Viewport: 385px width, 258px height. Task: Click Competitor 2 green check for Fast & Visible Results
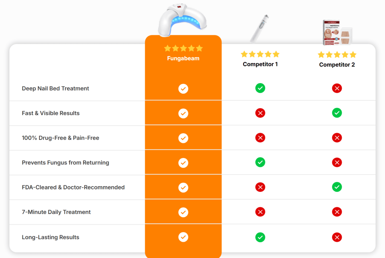[337, 113]
